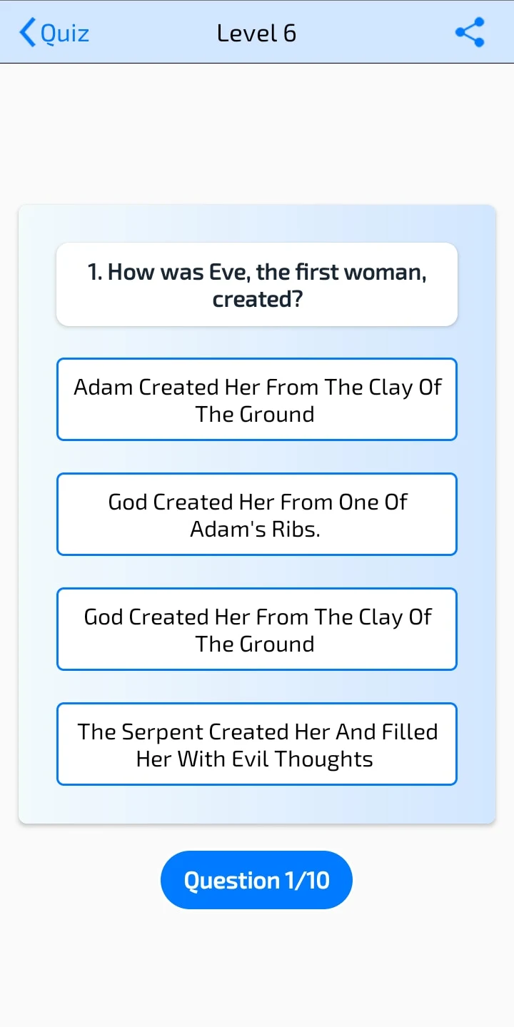
Task: Select answer about Adam using clay
Action: (257, 400)
